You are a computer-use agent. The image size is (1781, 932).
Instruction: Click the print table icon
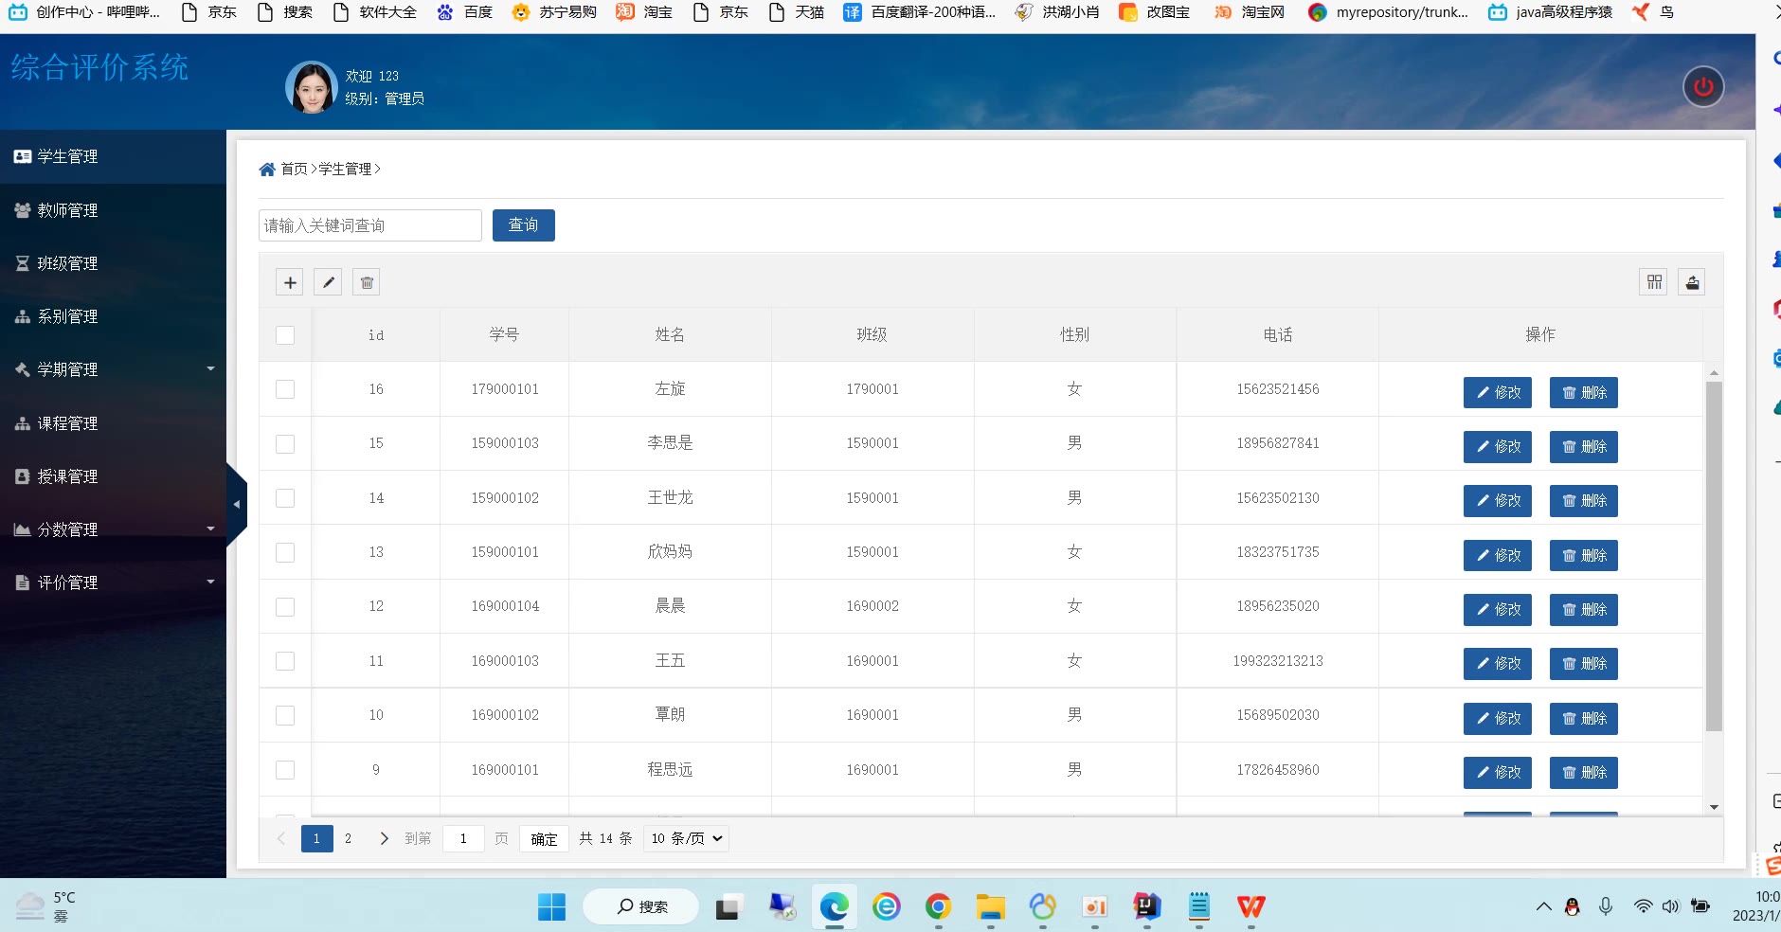click(x=1692, y=282)
